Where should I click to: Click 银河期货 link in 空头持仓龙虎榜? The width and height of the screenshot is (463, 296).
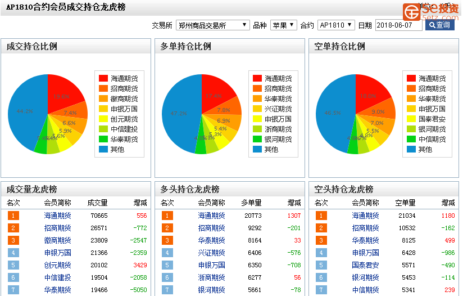coord(365,277)
